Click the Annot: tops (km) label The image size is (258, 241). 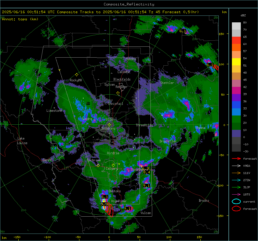20,19
